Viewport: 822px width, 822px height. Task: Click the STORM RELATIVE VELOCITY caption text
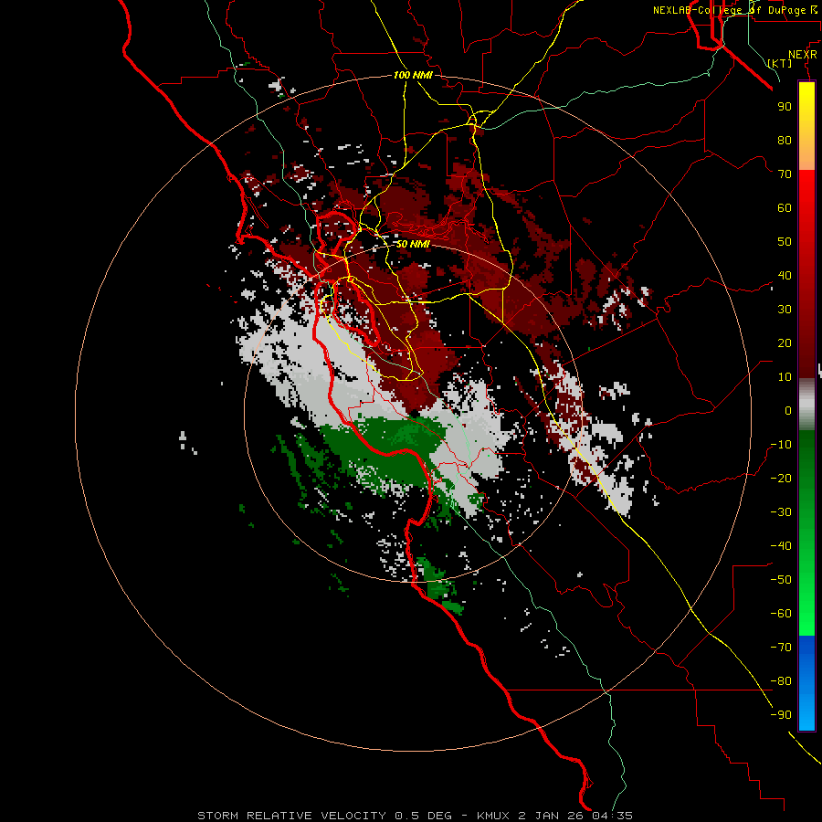click(x=291, y=816)
